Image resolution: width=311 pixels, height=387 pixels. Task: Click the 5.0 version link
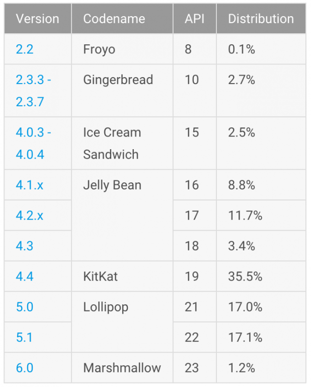pos(25,306)
